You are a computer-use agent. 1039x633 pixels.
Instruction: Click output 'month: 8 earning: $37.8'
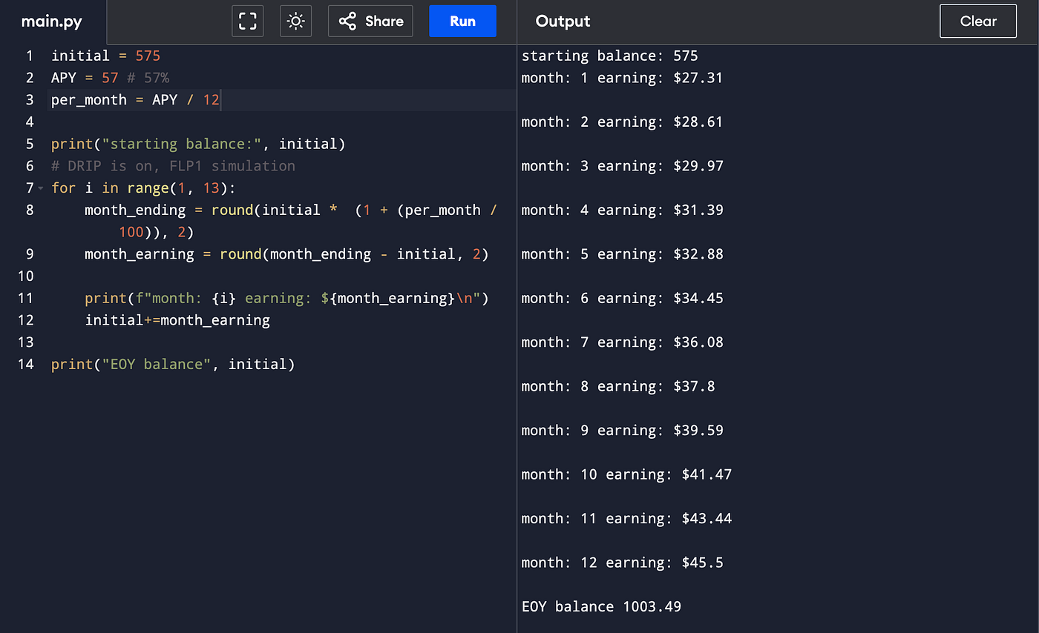[x=618, y=386]
